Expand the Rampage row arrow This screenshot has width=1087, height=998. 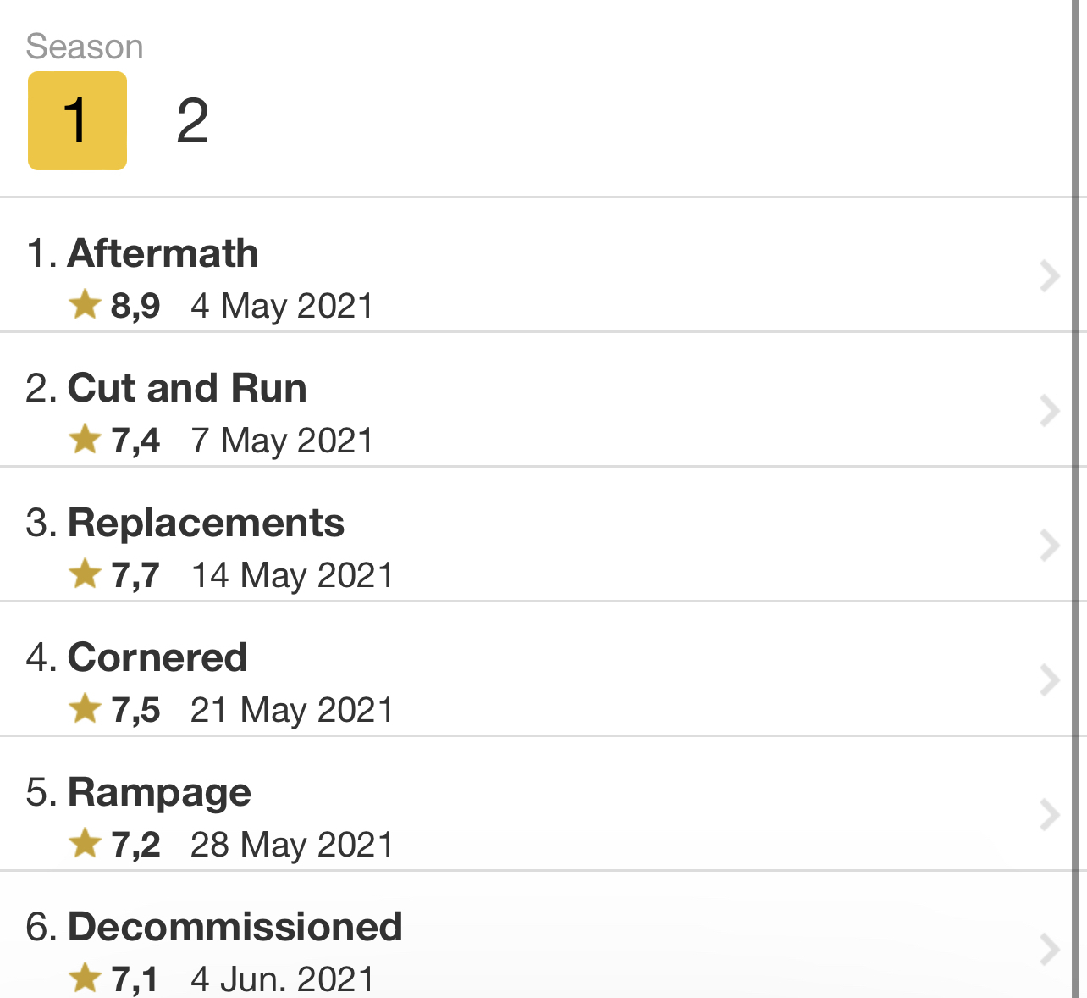pos(1050,815)
